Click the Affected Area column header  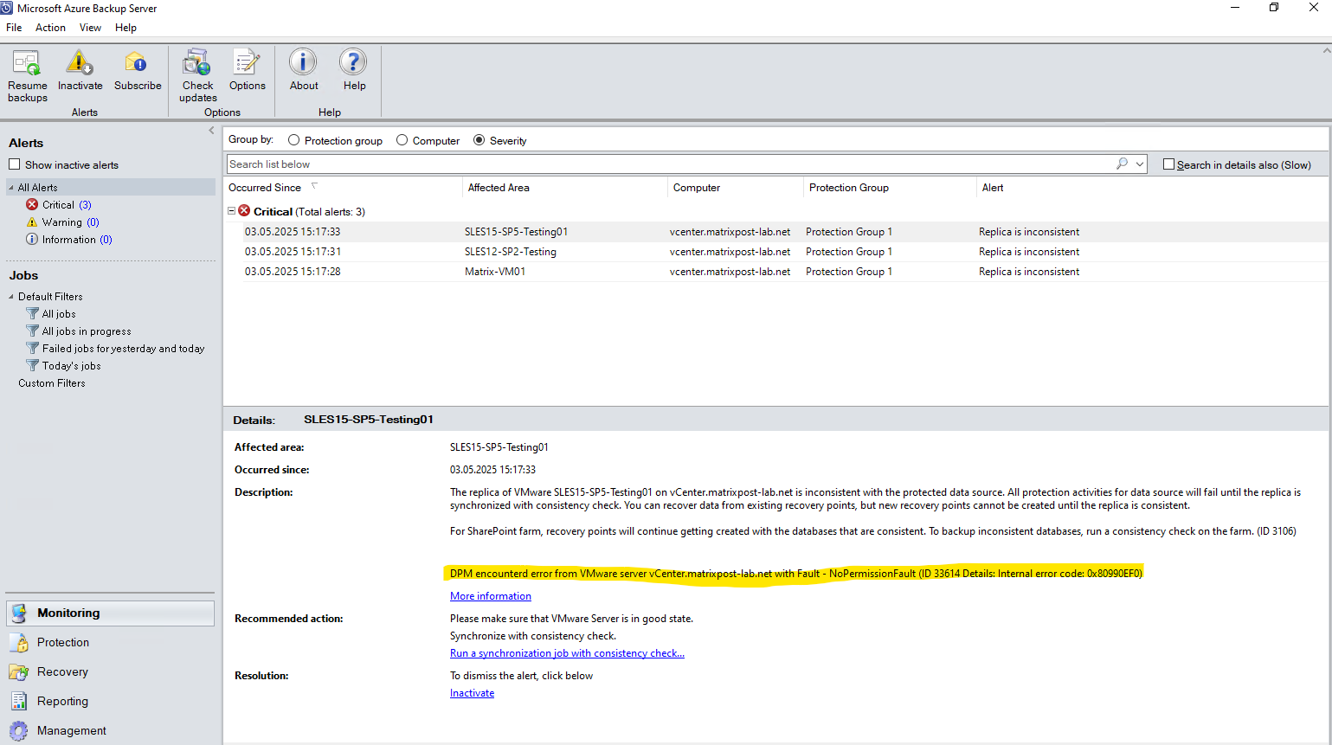[565, 188]
